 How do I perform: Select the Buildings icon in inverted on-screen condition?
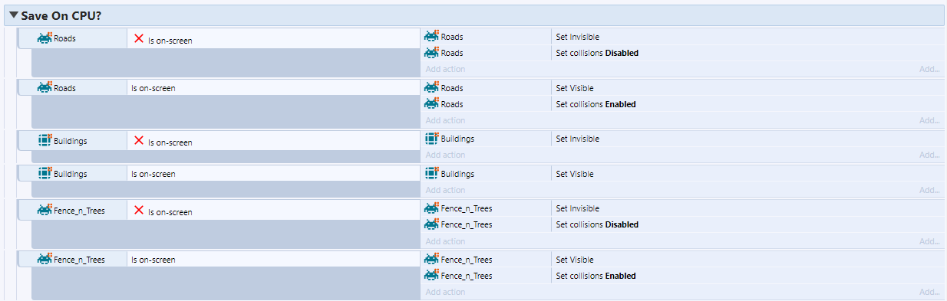pyautogui.click(x=45, y=141)
